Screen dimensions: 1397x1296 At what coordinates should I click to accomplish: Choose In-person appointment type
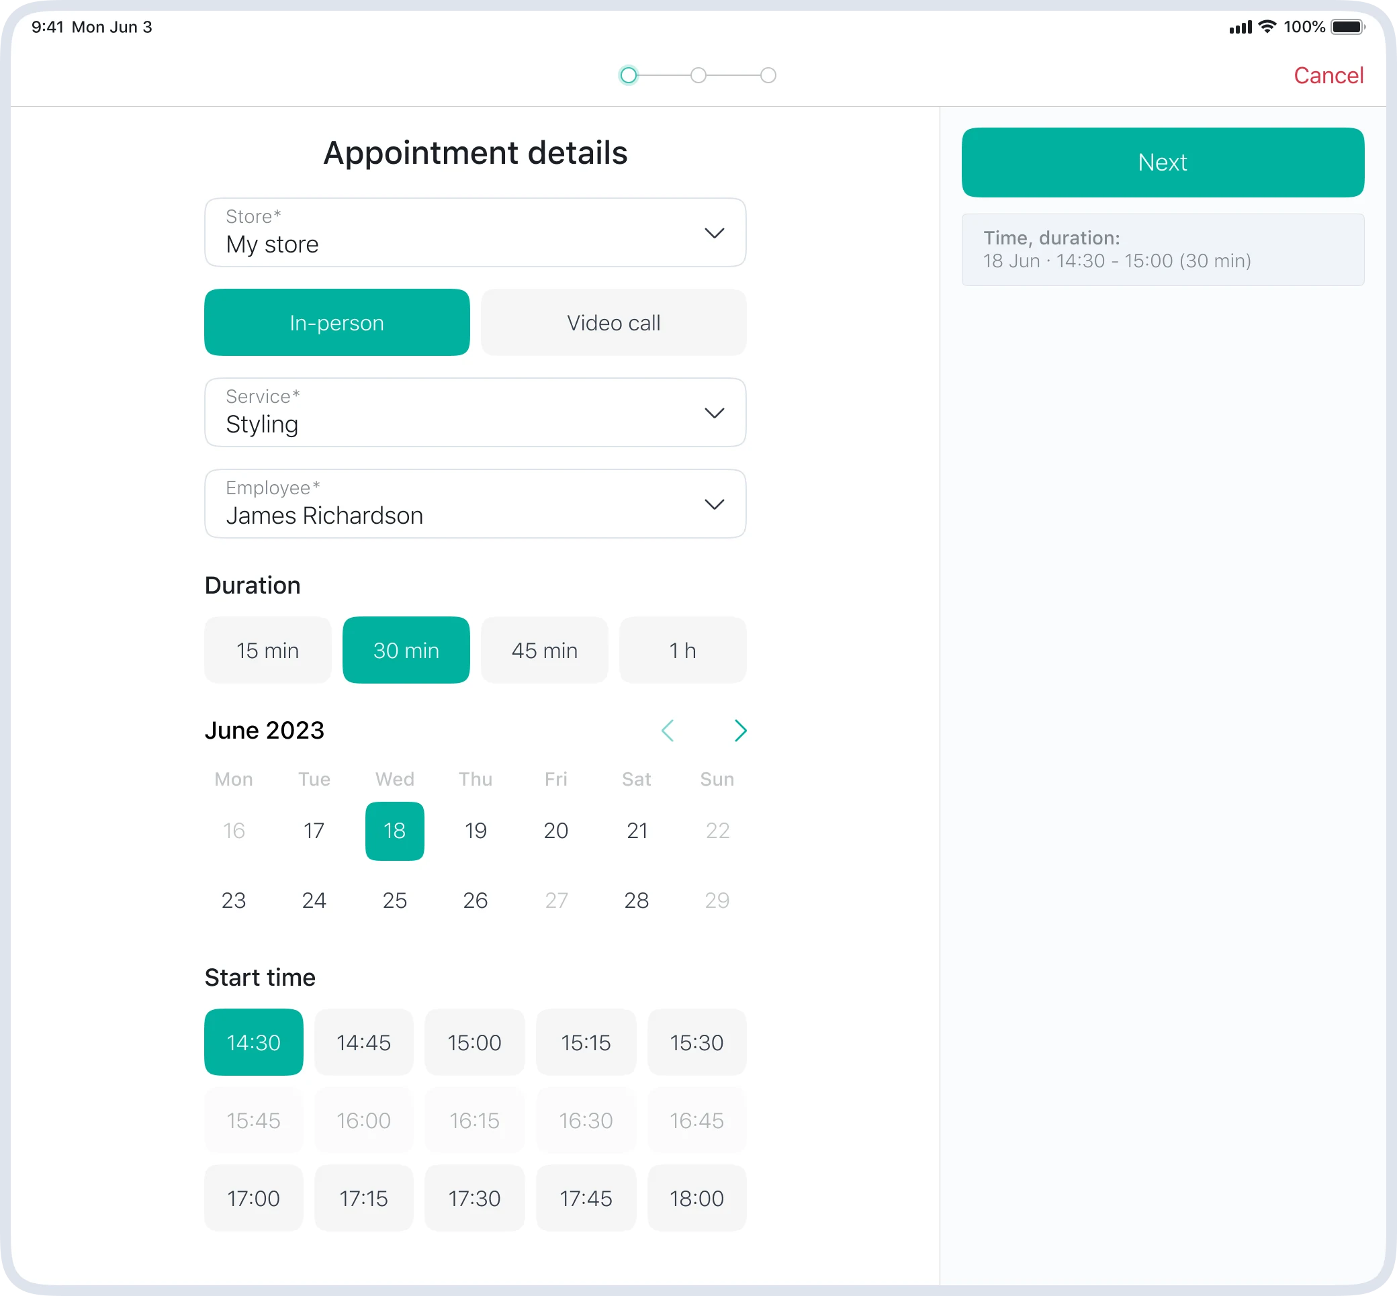pos(336,322)
